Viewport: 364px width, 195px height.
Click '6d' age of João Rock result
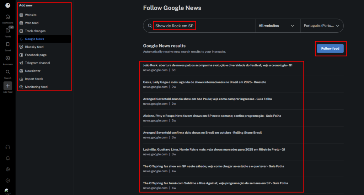173,70
